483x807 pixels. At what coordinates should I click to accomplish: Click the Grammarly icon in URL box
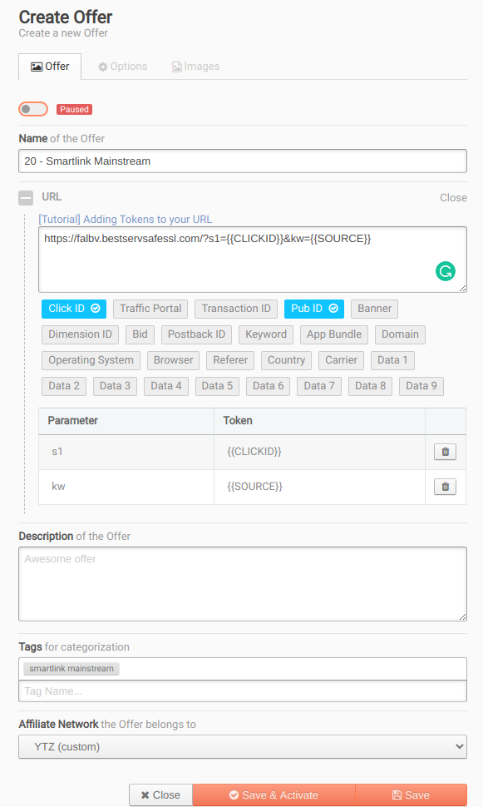click(x=445, y=271)
